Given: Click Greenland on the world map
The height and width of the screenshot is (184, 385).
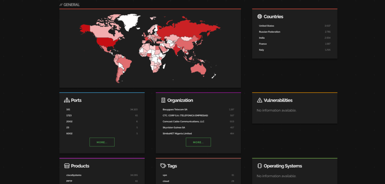Looking at the screenshot, I should tap(129, 21).
